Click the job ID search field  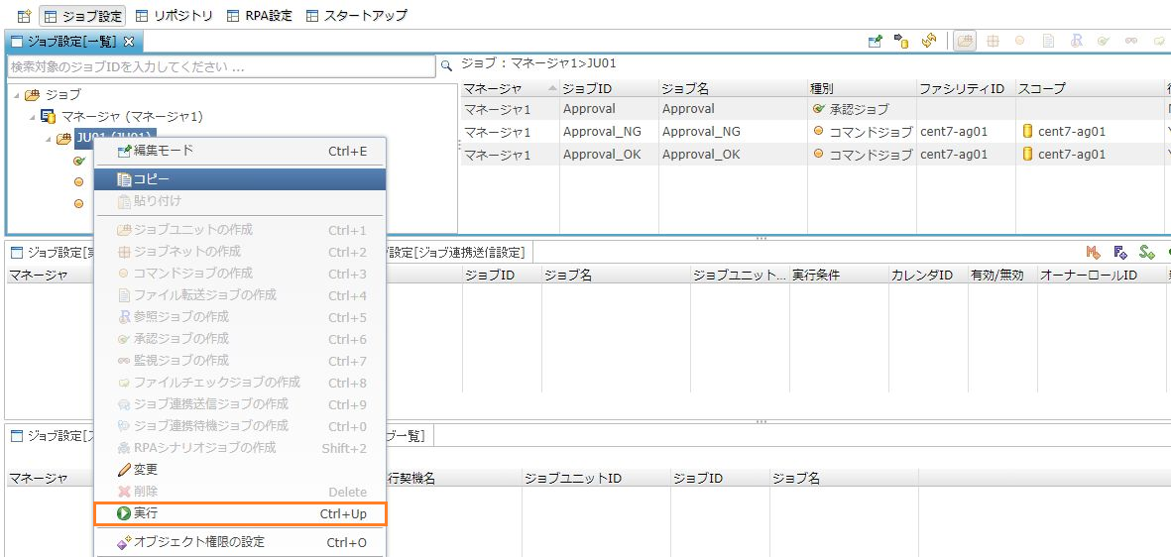pyautogui.click(x=220, y=67)
